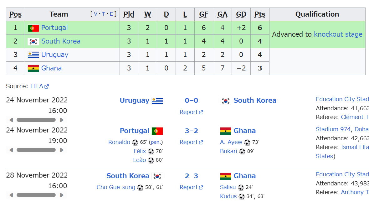Open the V (view template) link
The image size is (369, 202).
tap(95, 14)
